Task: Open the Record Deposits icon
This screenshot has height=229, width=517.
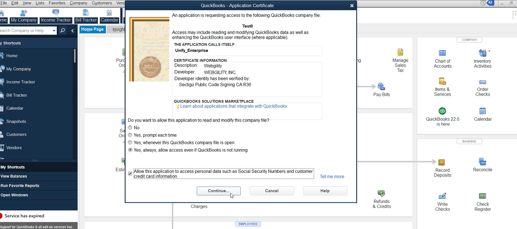Action: tap(442, 162)
